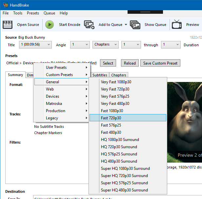Click the Chapter Markers text
Viewport: 202px width, 199px height.
click(x=48, y=133)
